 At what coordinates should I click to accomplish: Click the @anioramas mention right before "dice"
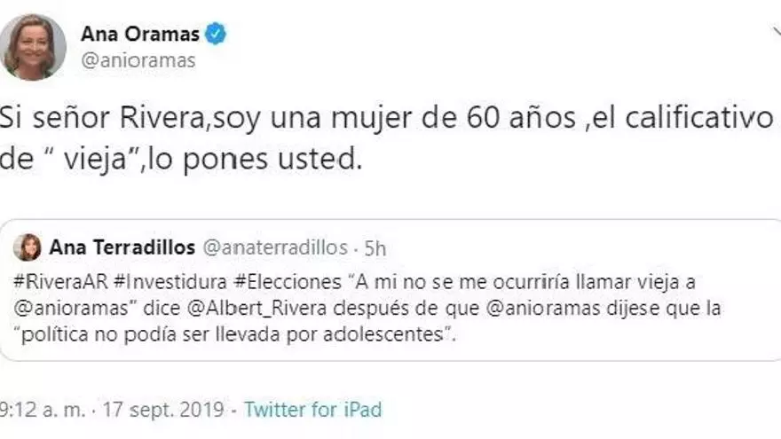pyautogui.click(x=55, y=308)
